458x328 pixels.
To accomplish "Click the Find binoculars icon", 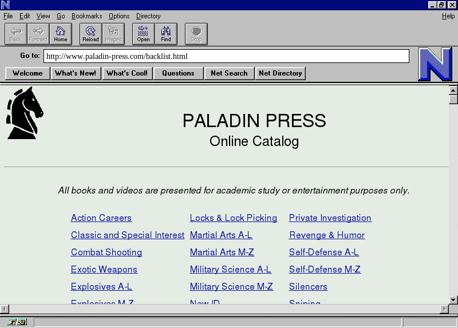I will pos(165,34).
